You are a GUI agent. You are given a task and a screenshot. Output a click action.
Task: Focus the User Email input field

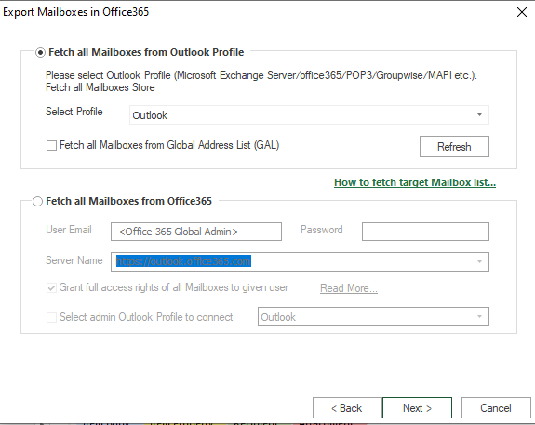(x=196, y=232)
